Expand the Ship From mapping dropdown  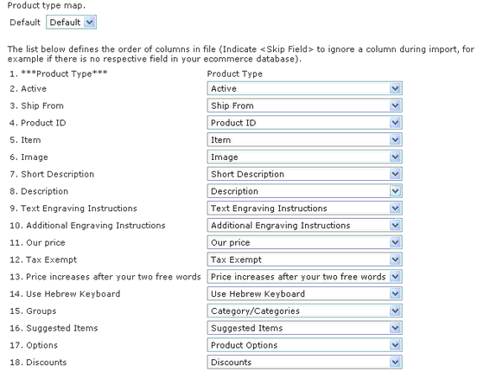click(304, 106)
